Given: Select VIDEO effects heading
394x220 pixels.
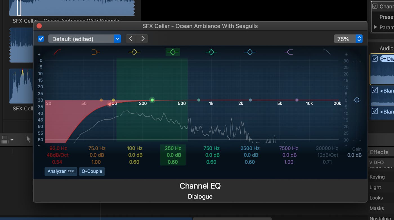Looking at the screenshot, I should 376,162.
